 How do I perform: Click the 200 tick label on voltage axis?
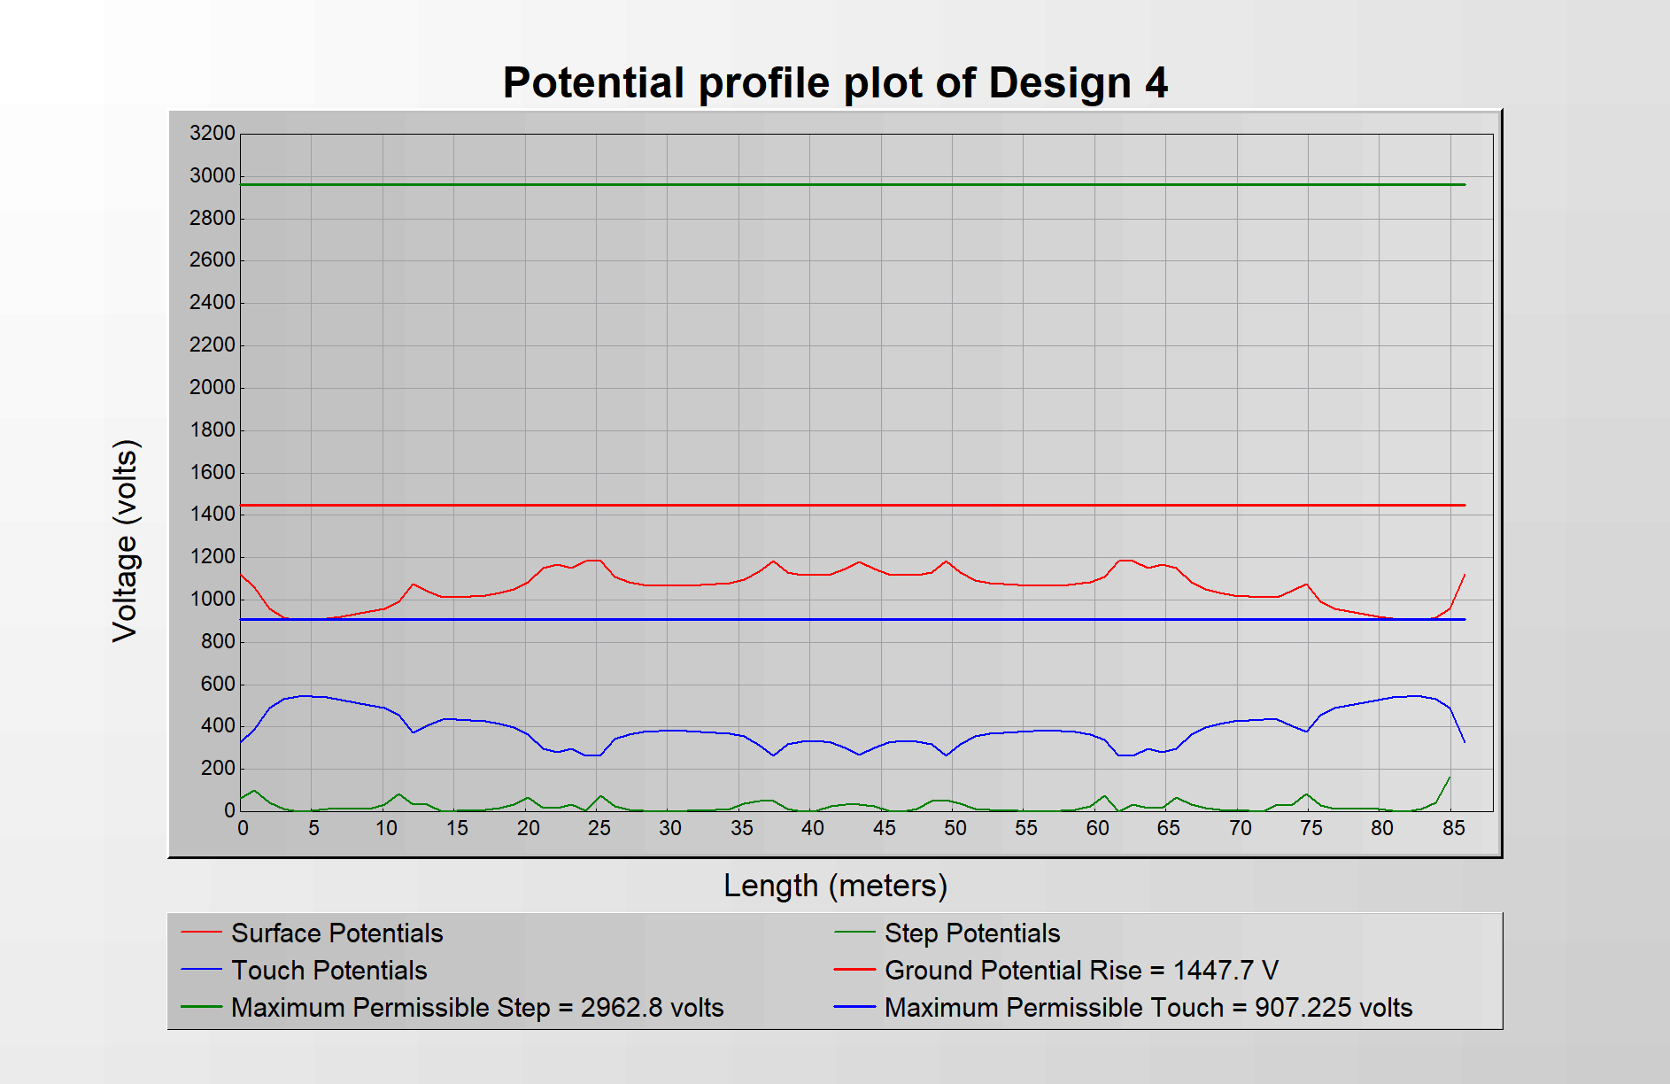coord(218,769)
